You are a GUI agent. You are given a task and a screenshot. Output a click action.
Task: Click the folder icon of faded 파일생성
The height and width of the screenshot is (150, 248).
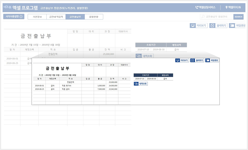click(232, 26)
